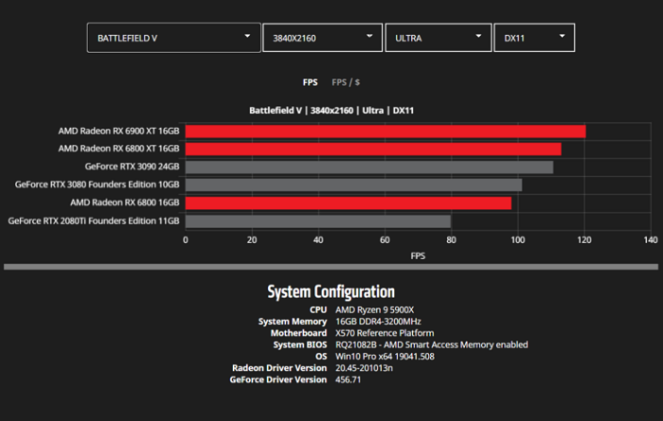663x421 pixels.
Task: Click the red AMD Radeon RX 6800 16GB bar
Action: 348,202
